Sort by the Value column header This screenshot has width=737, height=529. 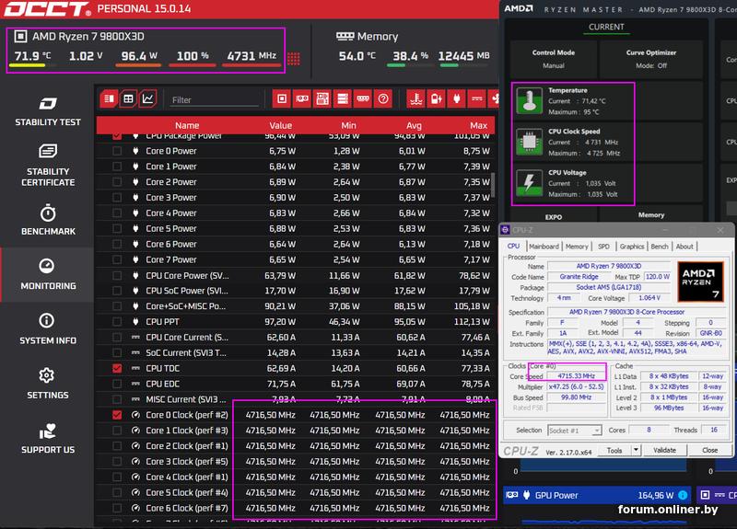[281, 125]
